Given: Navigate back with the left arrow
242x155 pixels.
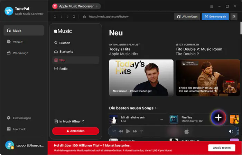Looking at the screenshot, I should (62, 17).
